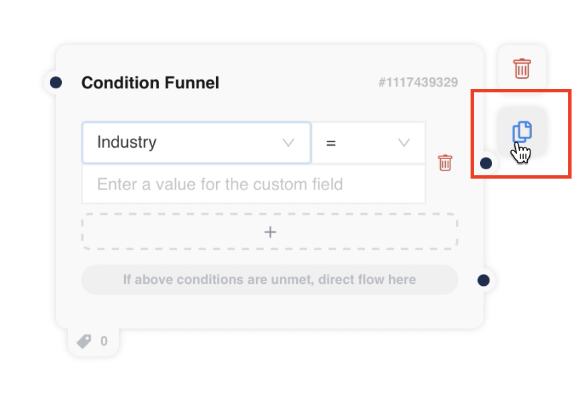Open the equals operator dropdown
Screen dimensions: 583x395
click(x=368, y=142)
